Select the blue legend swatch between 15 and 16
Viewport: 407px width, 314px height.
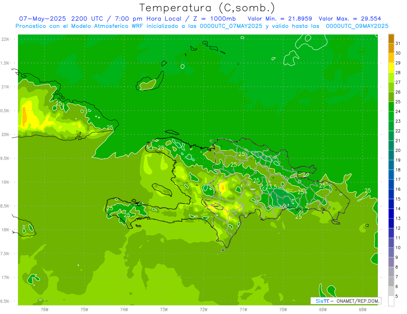pyautogui.click(x=391, y=194)
